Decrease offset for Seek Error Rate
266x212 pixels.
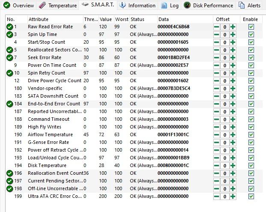[216, 58]
